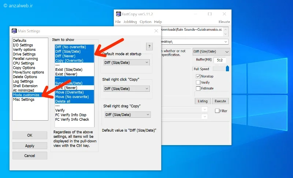The width and height of the screenshot is (293, 178).
Task: Expand Default mode at startup dropdown
Action: coord(127,63)
